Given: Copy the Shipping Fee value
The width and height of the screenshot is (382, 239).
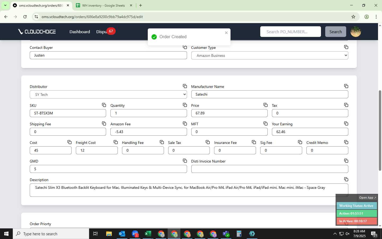Looking at the screenshot, I should click(x=104, y=123).
